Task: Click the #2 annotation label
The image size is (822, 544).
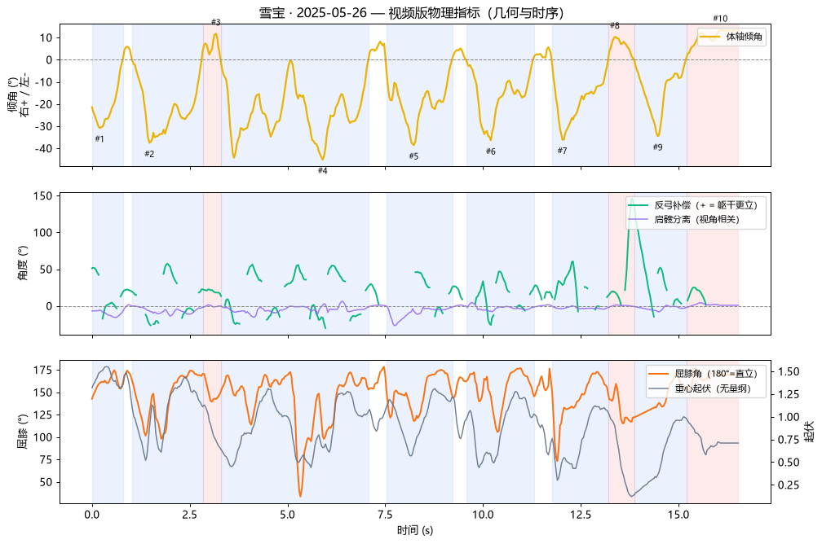Action: pos(149,154)
